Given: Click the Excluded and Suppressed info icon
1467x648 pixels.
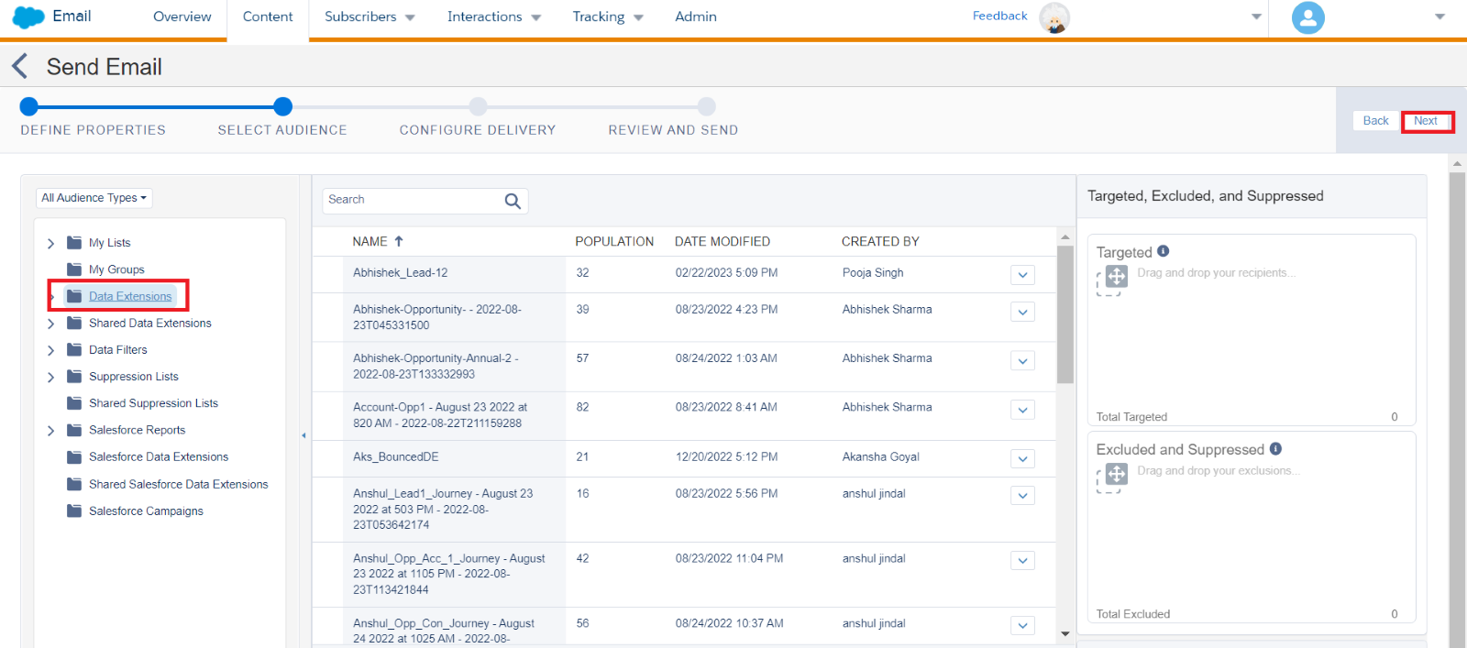Looking at the screenshot, I should click(1275, 449).
